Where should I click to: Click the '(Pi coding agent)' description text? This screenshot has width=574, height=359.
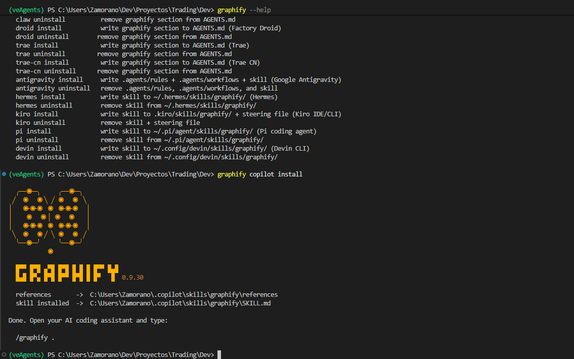pyautogui.click(x=287, y=131)
